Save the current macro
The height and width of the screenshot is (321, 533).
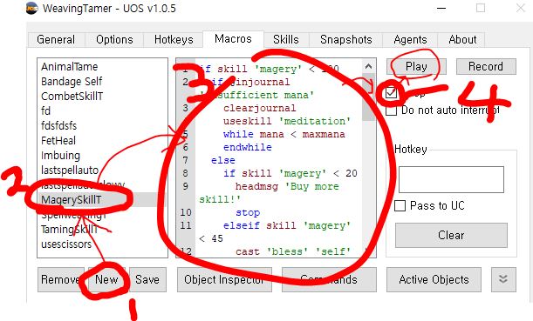pos(147,279)
